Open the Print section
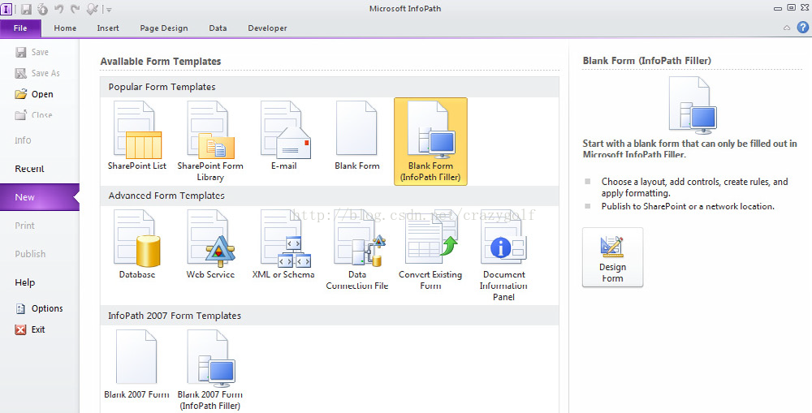 [24, 226]
